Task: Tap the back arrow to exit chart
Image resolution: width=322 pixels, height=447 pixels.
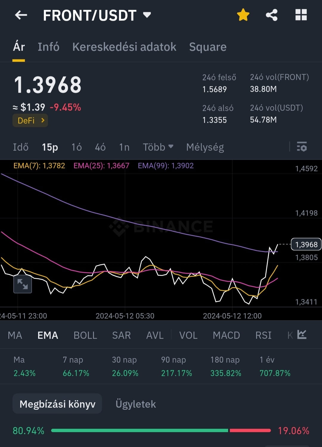Action: (20, 15)
